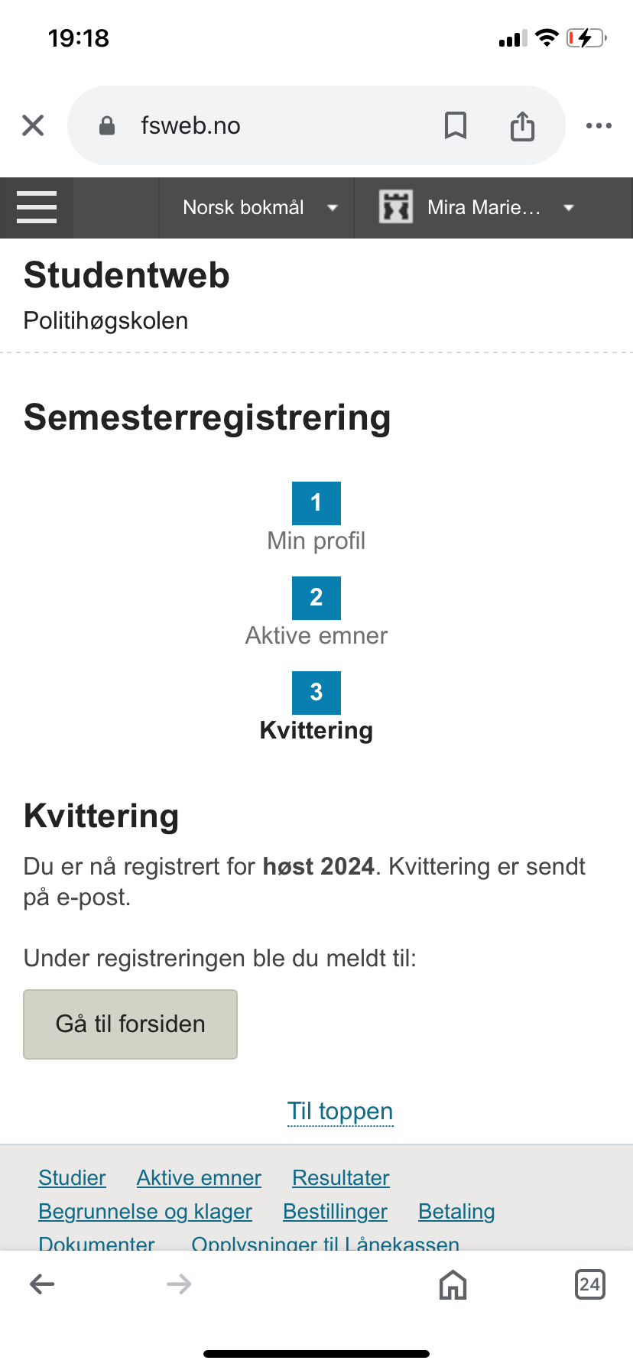Click the Gå til forsiden button
Image resolution: width=633 pixels, height=1370 pixels.
[x=131, y=1024]
